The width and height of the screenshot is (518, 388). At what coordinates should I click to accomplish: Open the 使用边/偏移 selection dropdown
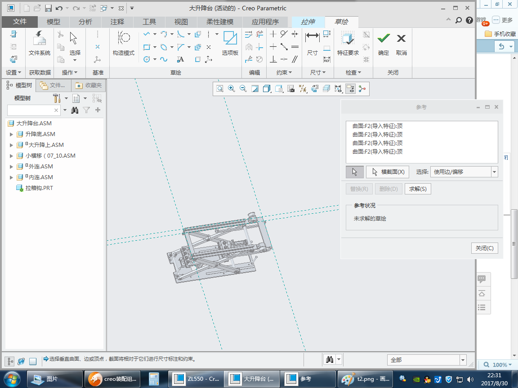[x=494, y=172]
